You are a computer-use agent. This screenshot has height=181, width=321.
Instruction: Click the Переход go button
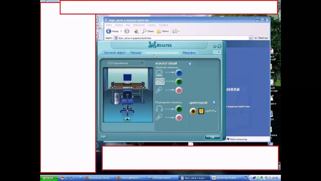(x=261, y=38)
